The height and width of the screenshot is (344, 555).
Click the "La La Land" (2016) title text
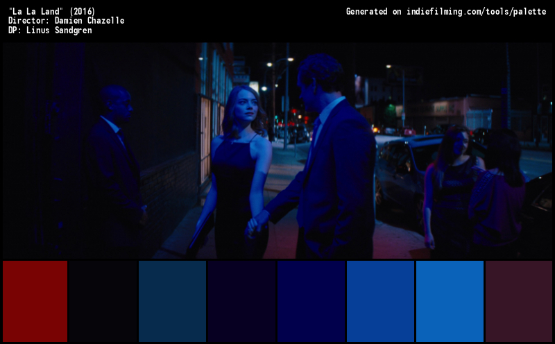point(51,11)
